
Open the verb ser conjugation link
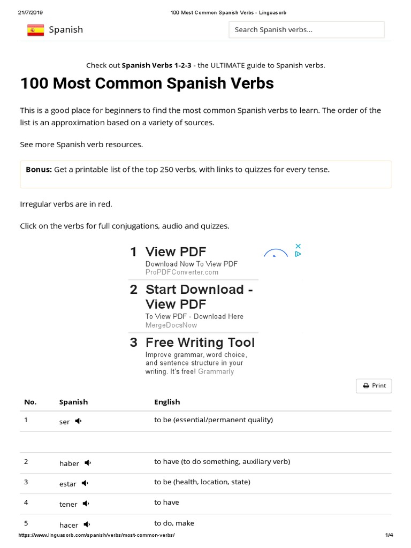(x=64, y=422)
